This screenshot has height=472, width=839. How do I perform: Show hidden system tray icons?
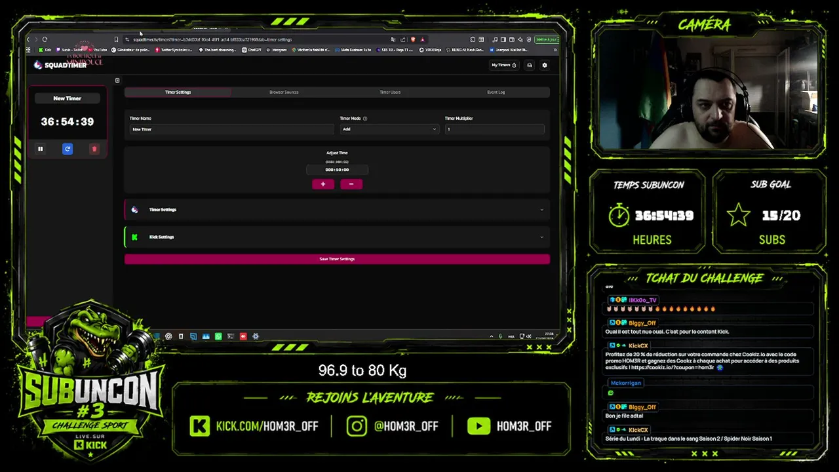coord(491,336)
